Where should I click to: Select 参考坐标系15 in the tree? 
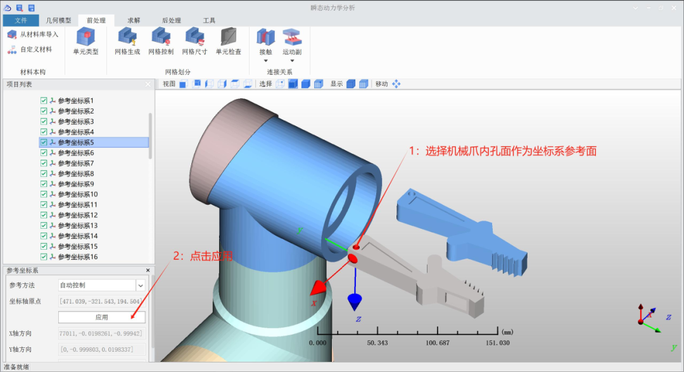click(x=78, y=247)
